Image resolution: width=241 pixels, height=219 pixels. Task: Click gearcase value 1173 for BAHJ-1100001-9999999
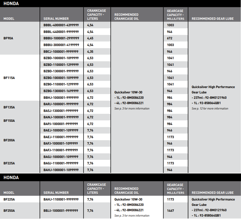tap(170, 199)
